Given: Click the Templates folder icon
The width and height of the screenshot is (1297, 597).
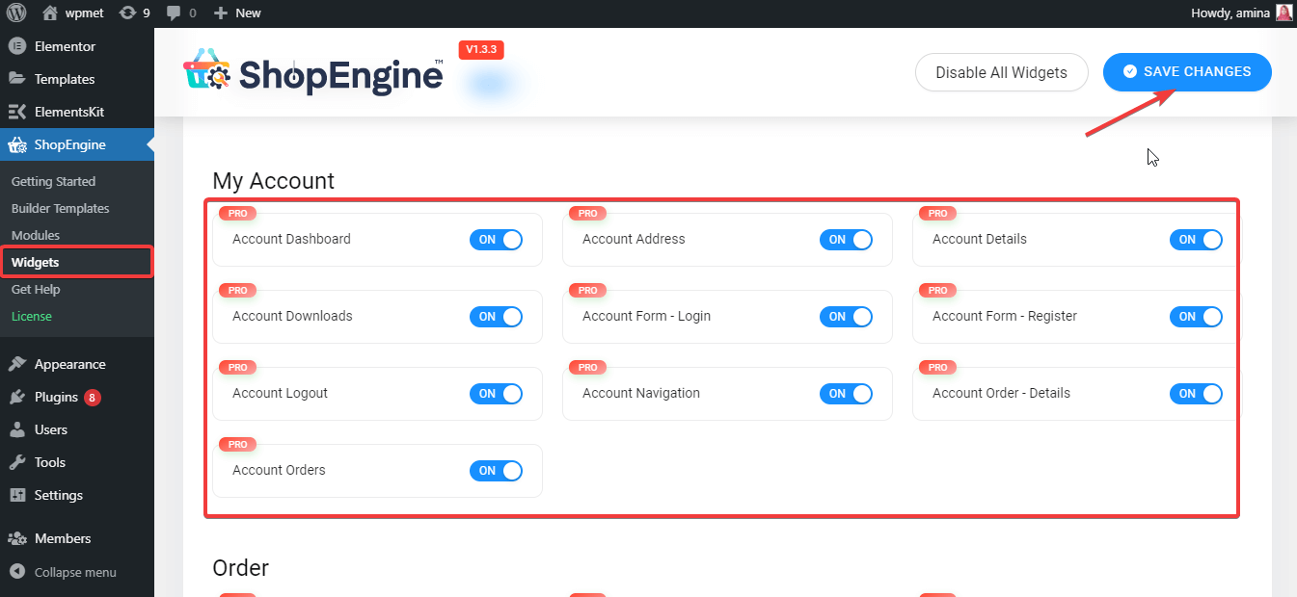Looking at the screenshot, I should [x=17, y=79].
